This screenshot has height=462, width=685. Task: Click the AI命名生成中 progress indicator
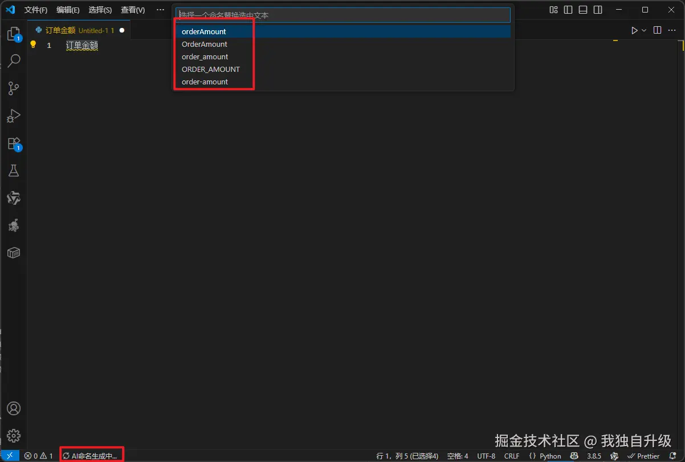(x=91, y=456)
